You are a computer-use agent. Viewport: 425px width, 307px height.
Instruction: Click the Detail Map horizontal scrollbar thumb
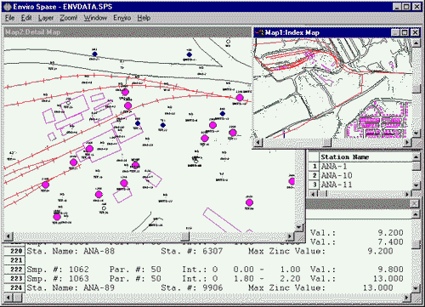[x=185, y=236]
